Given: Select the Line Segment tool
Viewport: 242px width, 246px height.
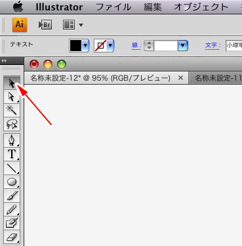Looking at the screenshot, I should [x=12, y=168].
